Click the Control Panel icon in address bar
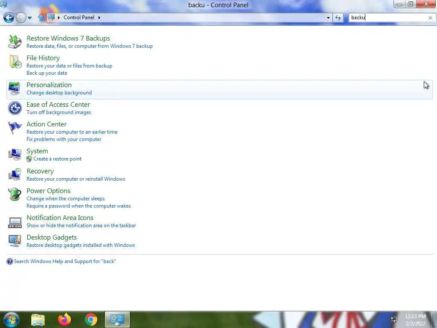 (51, 17)
